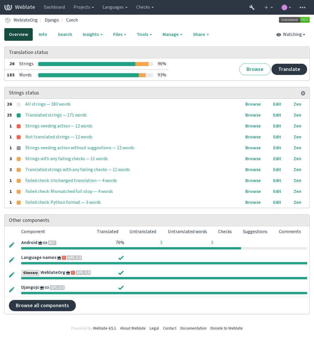The image size is (314, 339).
Task: Sort by the Untranslated words column header
Action: (187, 232)
